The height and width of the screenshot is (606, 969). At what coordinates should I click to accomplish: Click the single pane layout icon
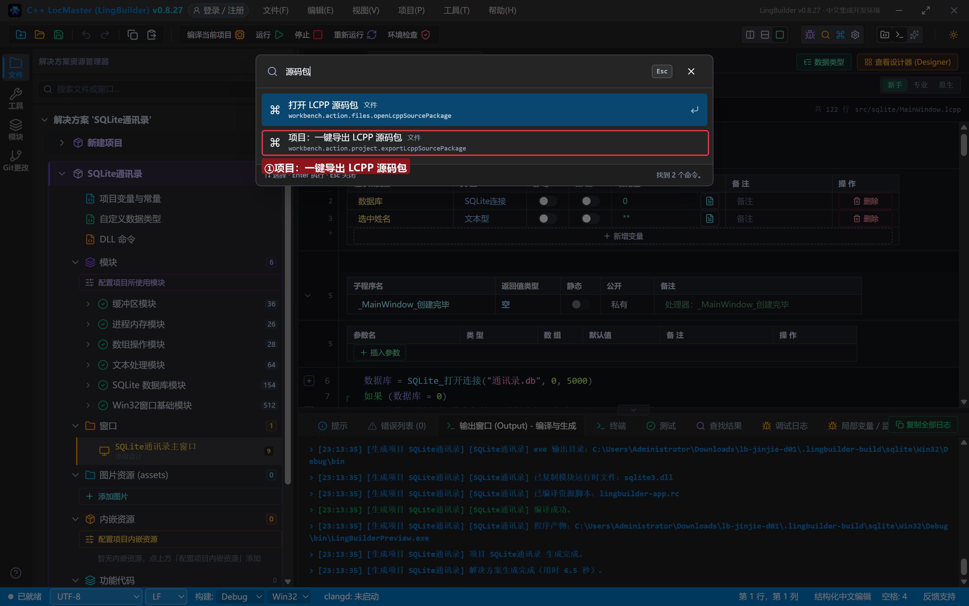pyautogui.click(x=779, y=35)
